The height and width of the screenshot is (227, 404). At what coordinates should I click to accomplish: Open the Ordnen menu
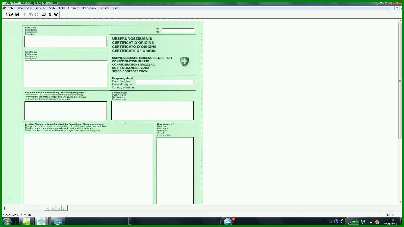click(73, 8)
